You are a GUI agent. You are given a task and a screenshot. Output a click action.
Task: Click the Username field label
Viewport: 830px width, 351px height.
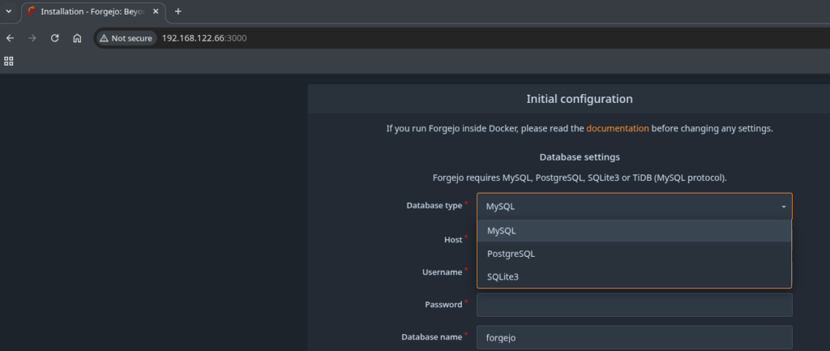tap(442, 272)
